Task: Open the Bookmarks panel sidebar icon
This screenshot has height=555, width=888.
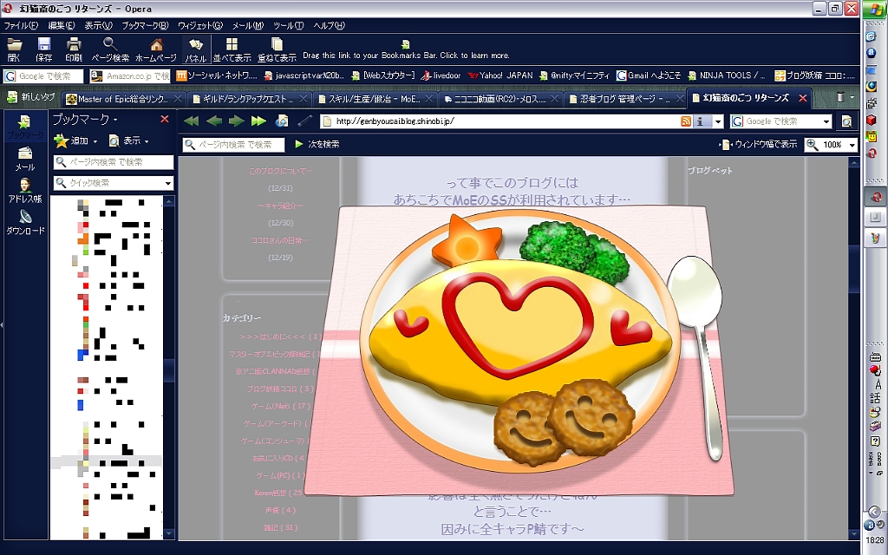Action: 24,127
